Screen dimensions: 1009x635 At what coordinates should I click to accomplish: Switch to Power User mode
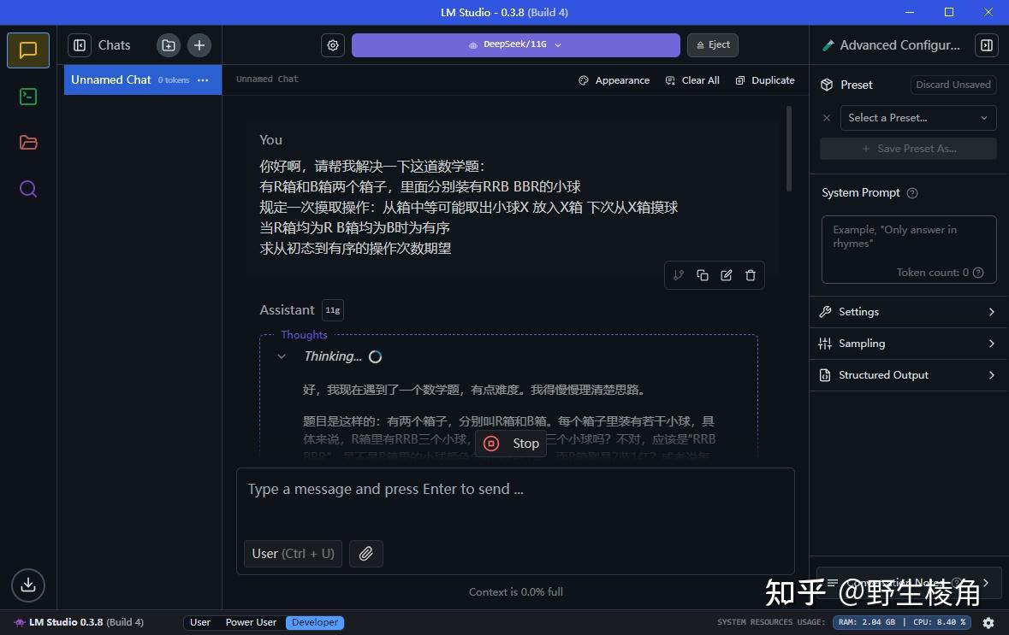click(x=251, y=622)
